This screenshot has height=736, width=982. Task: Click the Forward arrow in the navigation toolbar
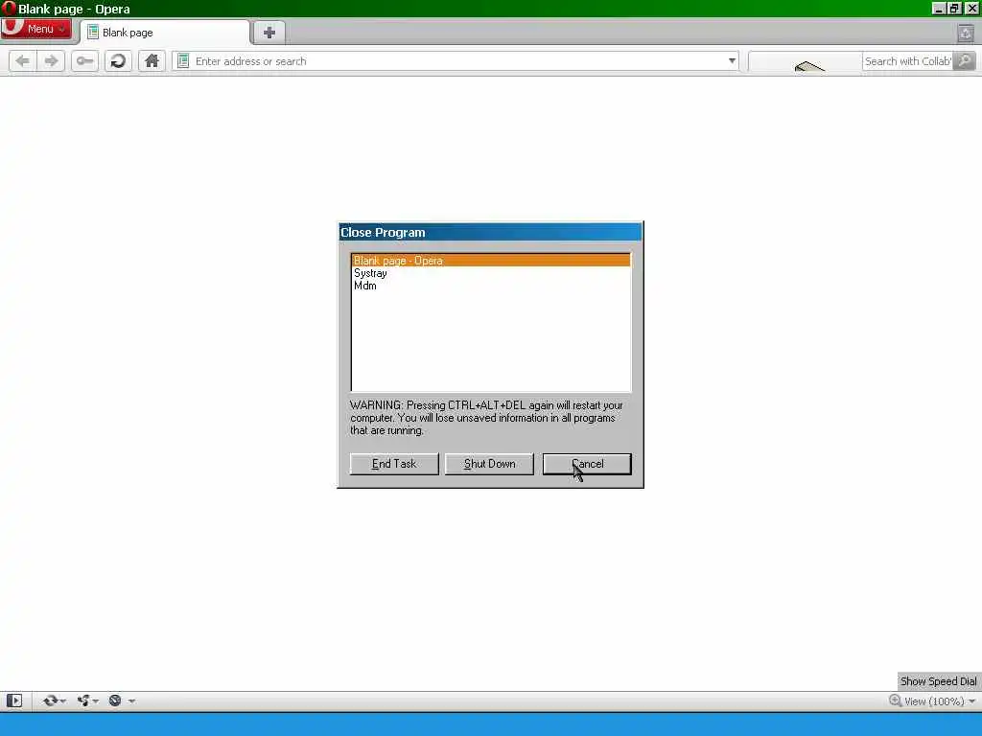point(51,60)
